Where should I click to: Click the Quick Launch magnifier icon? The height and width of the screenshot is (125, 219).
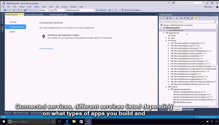tap(203, 3)
